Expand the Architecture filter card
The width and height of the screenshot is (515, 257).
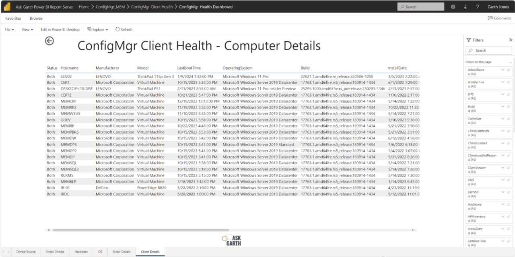click(x=503, y=82)
